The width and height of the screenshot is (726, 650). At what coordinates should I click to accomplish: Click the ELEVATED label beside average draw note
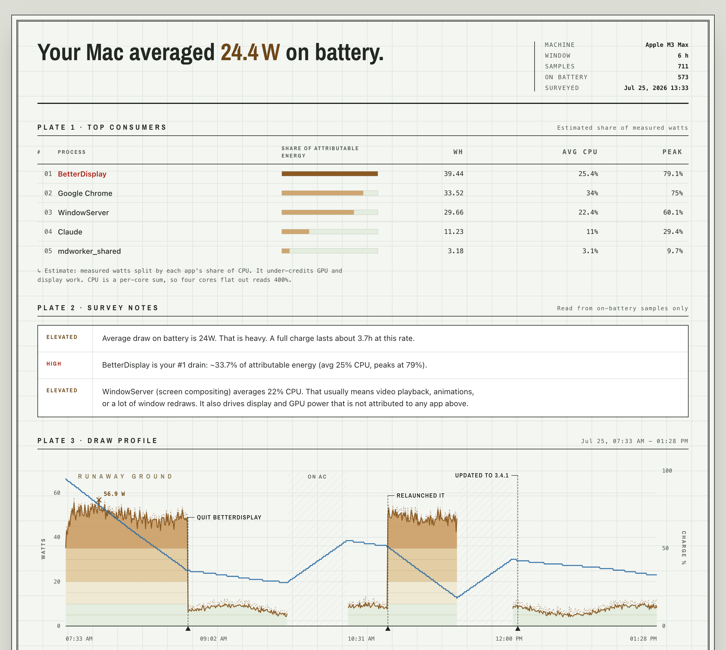click(62, 337)
